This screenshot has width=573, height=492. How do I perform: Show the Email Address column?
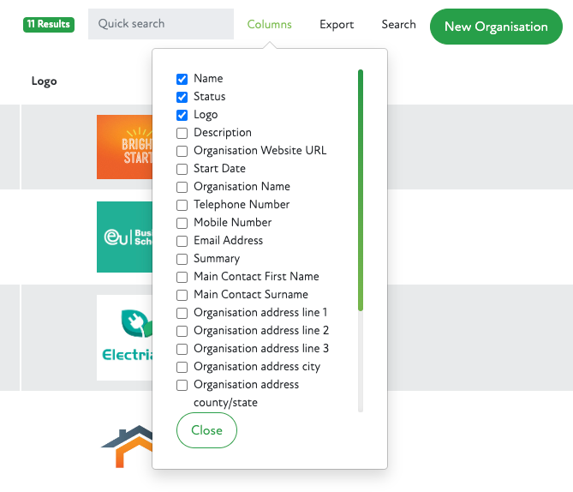pos(182,241)
